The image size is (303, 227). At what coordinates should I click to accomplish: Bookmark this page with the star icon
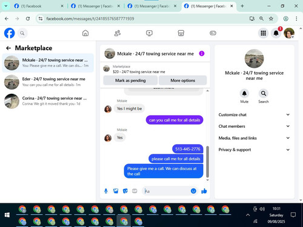pyautogui.click(x=271, y=19)
